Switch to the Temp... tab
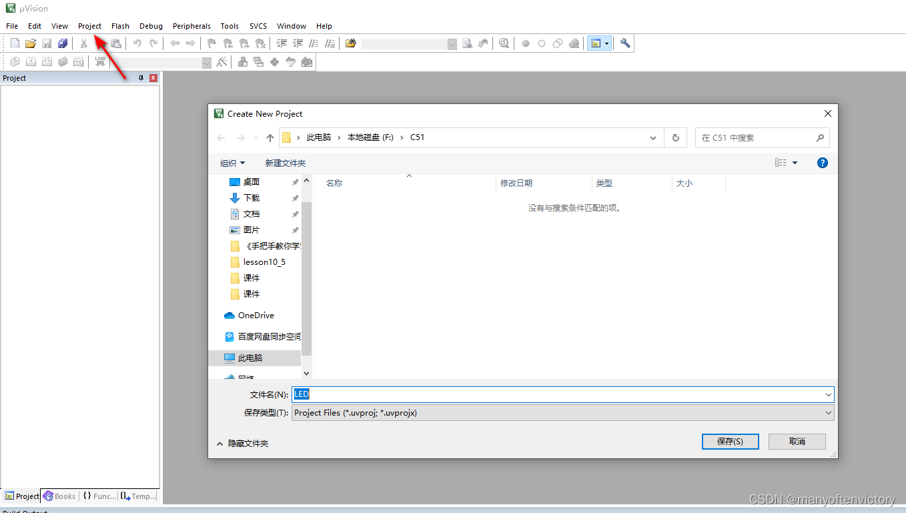The width and height of the screenshot is (906, 513). coord(139,496)
